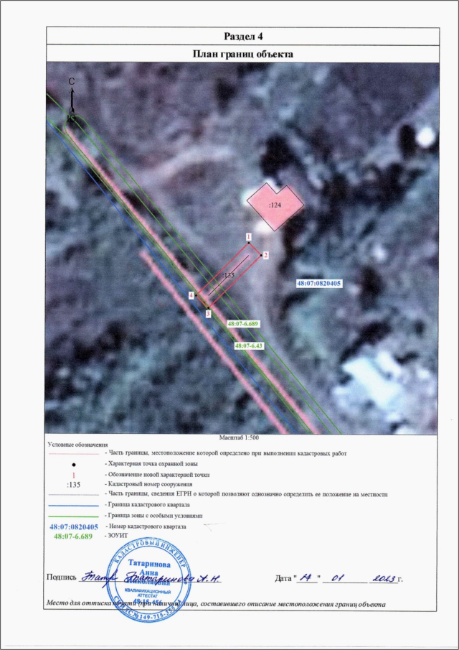Click the green special zone line sample in the legend
This screenshot has width=459, height=650.
point(74,516)
